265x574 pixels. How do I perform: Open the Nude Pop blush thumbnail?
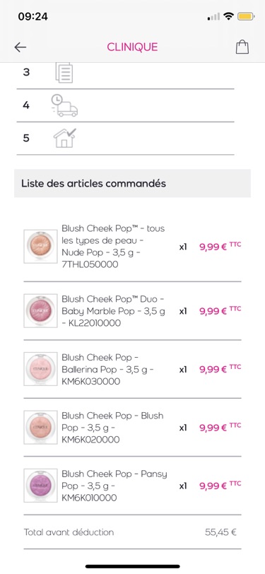point(40,247)
